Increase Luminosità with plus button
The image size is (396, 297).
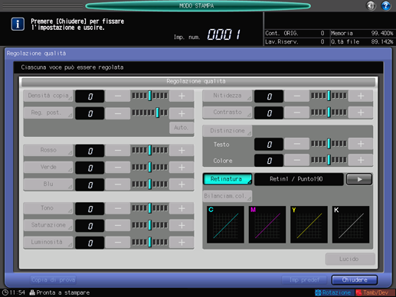tap(182, 242)
